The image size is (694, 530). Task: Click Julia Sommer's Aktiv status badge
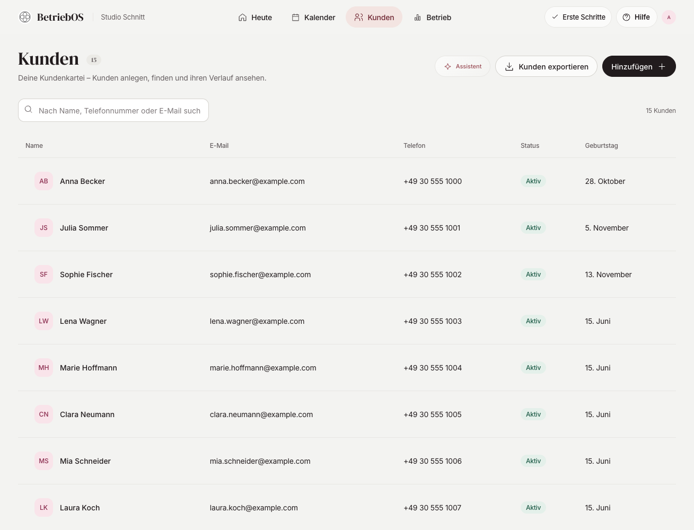point(533,228)
